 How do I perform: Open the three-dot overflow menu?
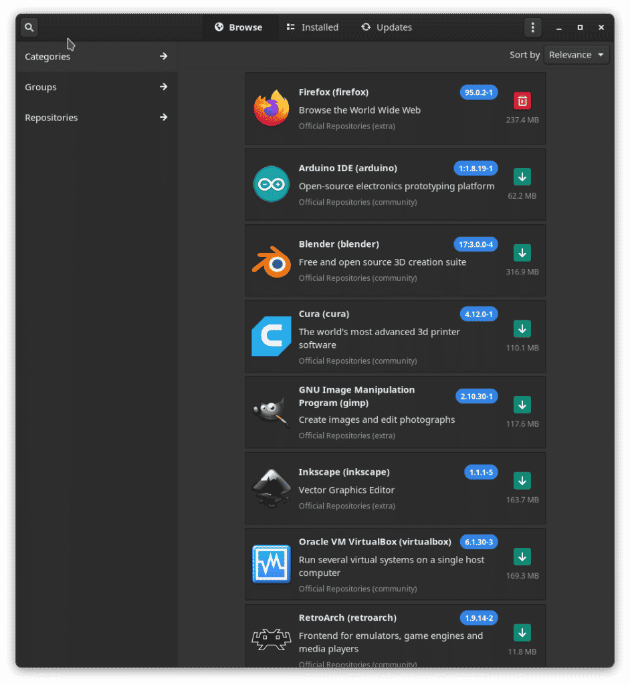532,27
